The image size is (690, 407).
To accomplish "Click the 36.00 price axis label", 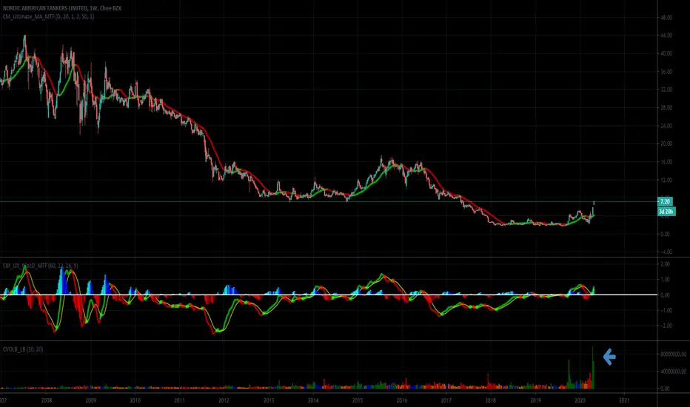I will pyautogui.click(x=666, y=71).
